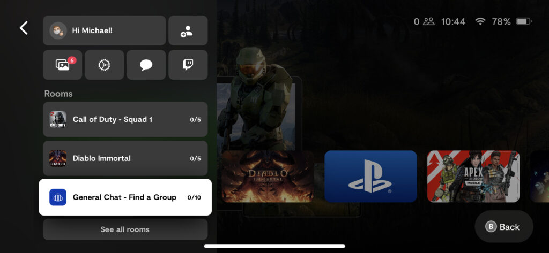Open See all rooms
Viewport: 549px width, 253px height.
point(125,229)
